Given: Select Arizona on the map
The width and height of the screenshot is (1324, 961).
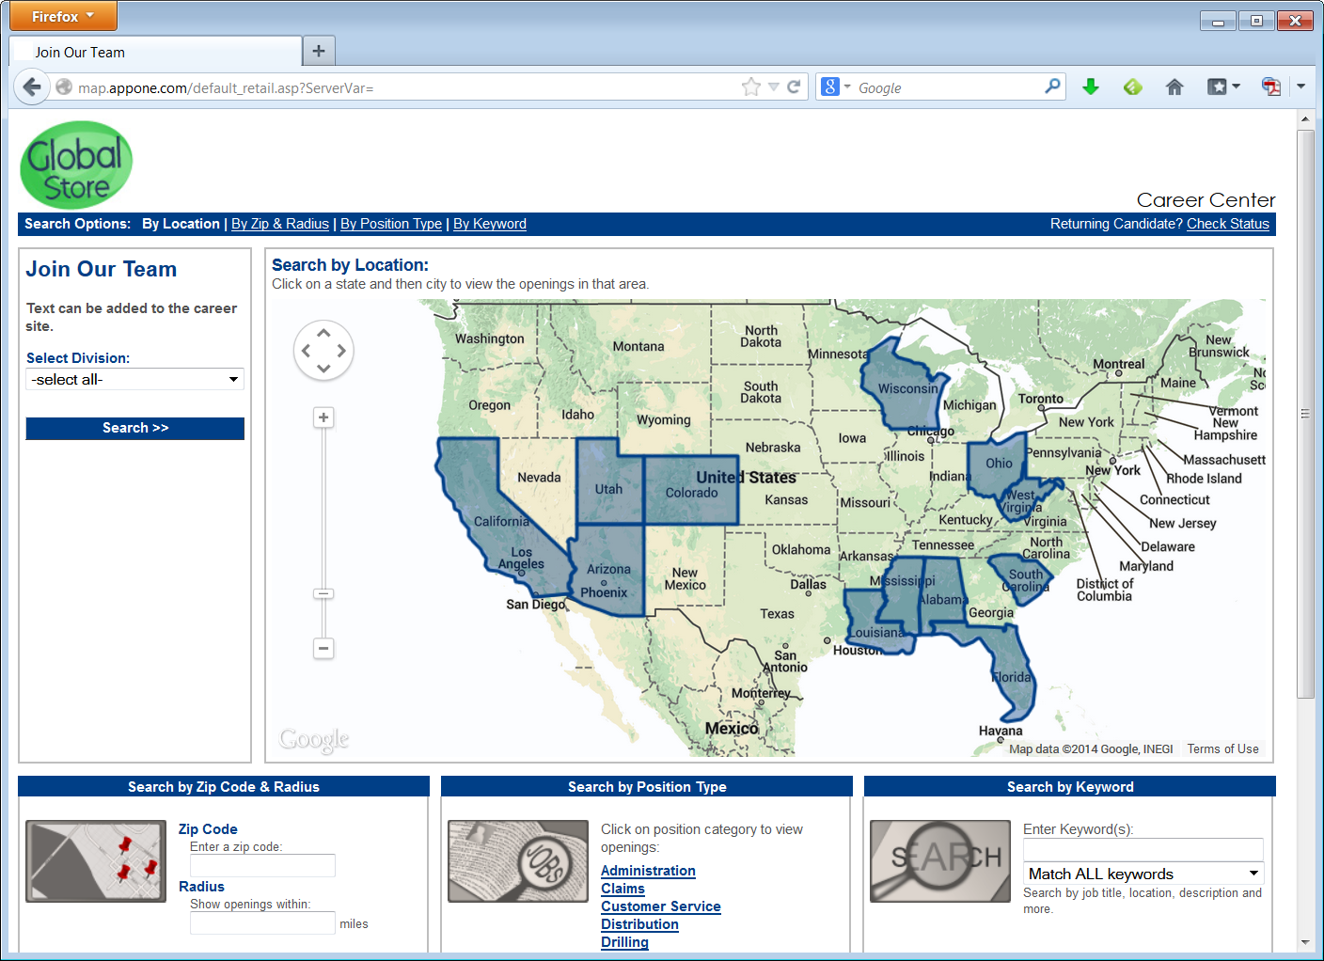Looking at the screenshot, I should (607, 570).
